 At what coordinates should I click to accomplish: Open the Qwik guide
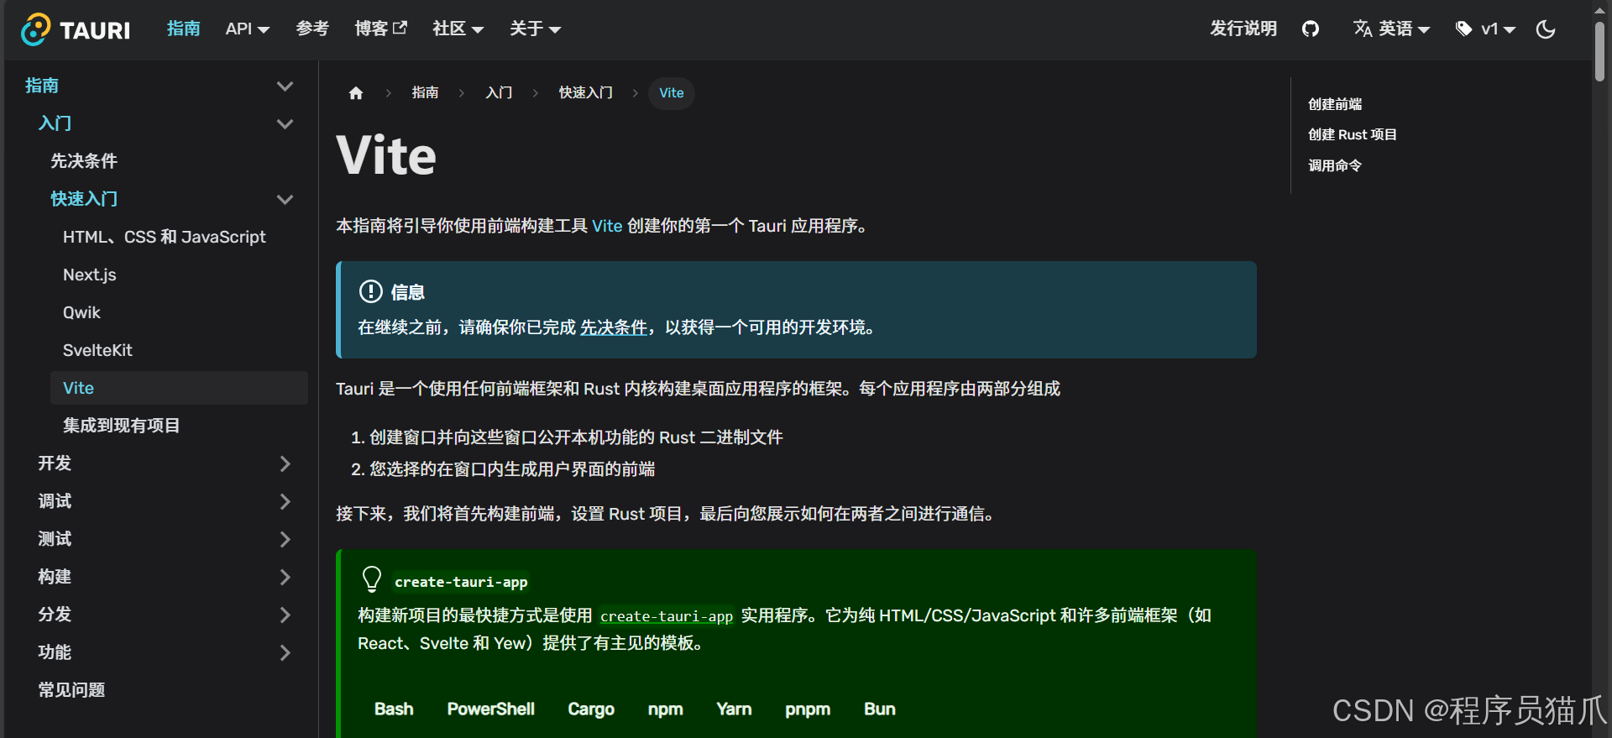(x=81, y=312)
